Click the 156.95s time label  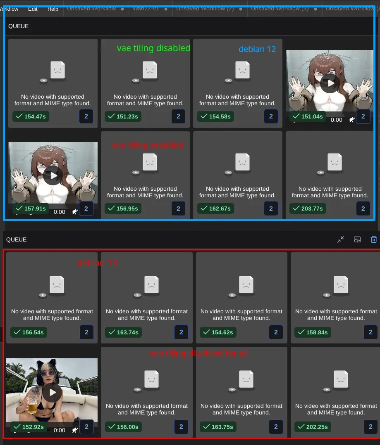(x=127, y=208)
